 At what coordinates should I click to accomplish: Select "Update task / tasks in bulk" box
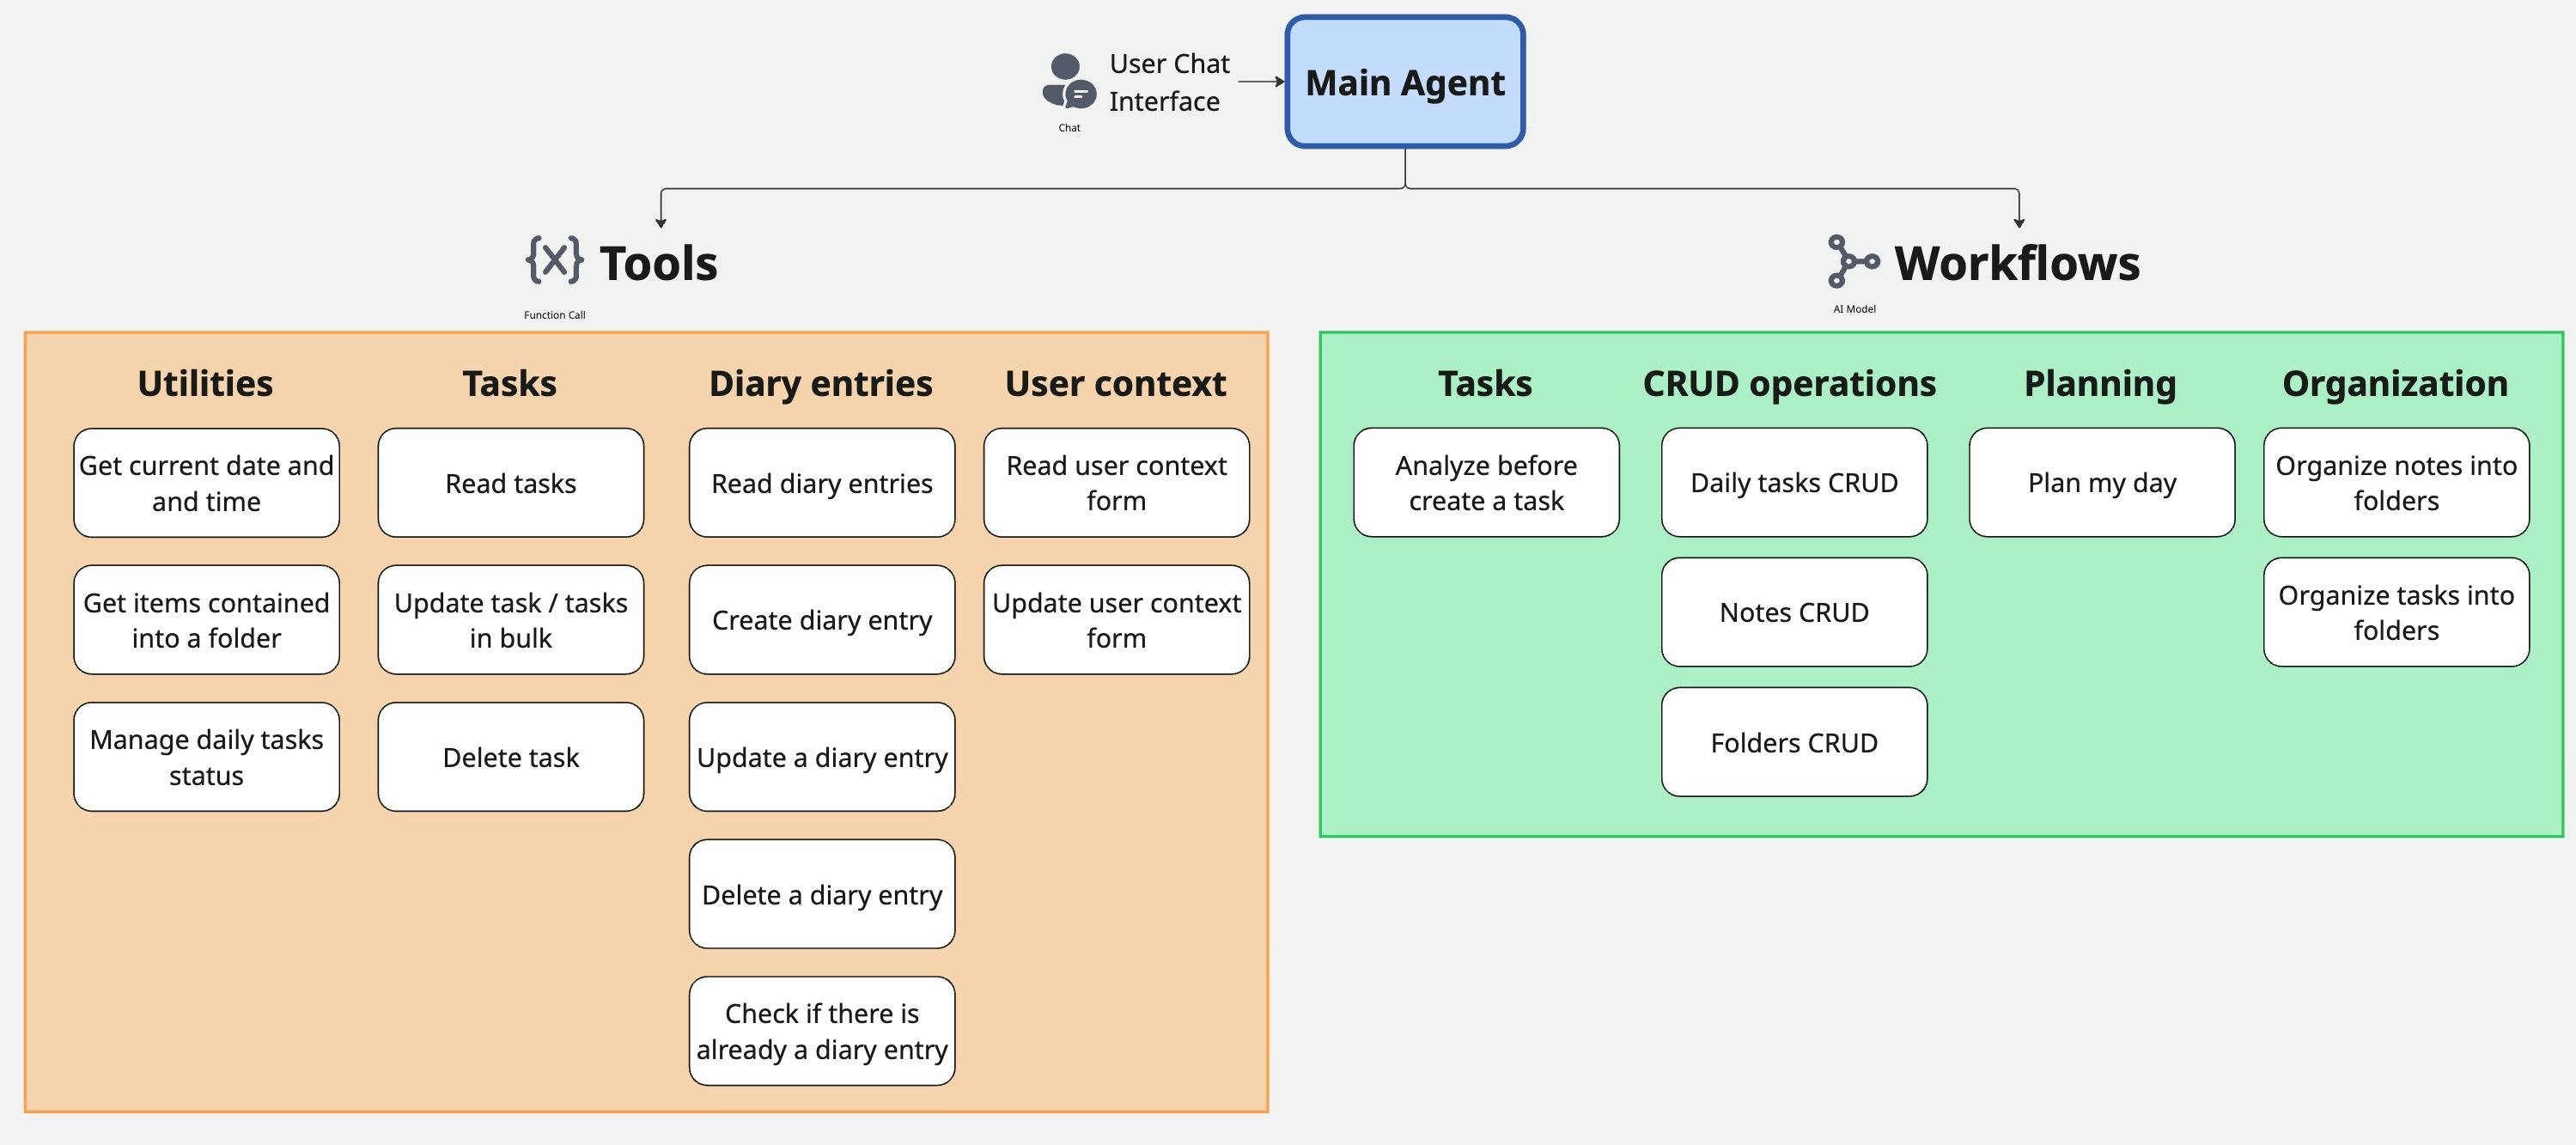click(x=510, y=620)
